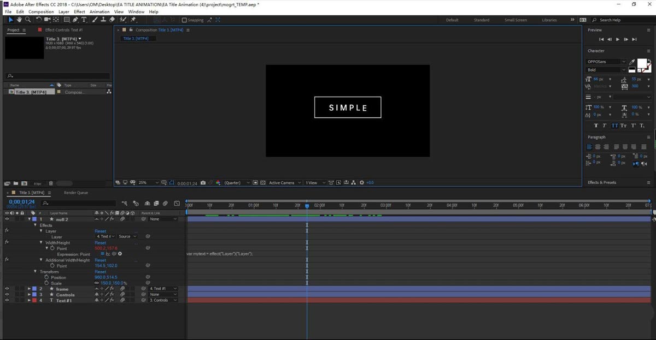This screenshot has height=340, width=656.
Task: Select the Clone Stamp tool
Action: (x=103, y=20)
